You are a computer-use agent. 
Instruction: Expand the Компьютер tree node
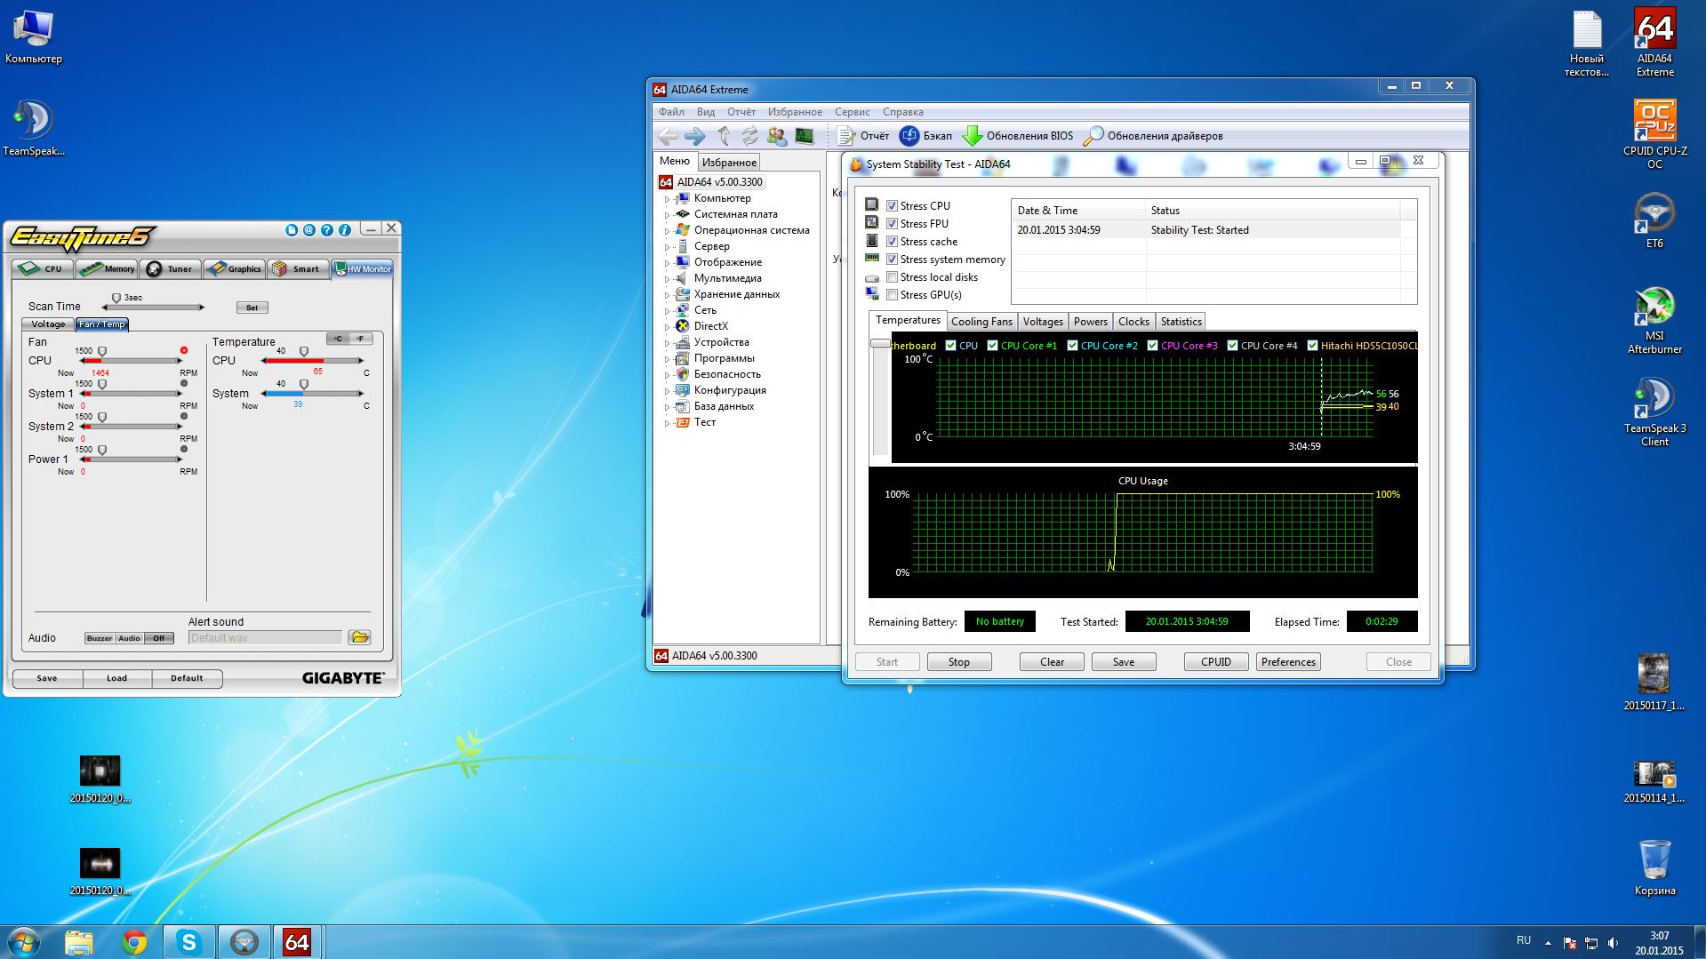click(x=667, y=199)
